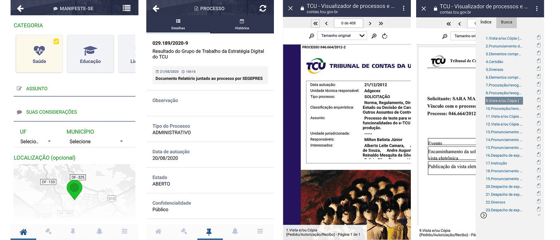Toggle the Saúde category checkbox card
Image resolution: width=560 pixels, height=240 pixels.
[x=39, y=54]
